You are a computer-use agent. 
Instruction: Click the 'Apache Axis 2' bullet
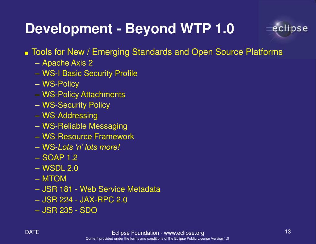coord(68,63)
